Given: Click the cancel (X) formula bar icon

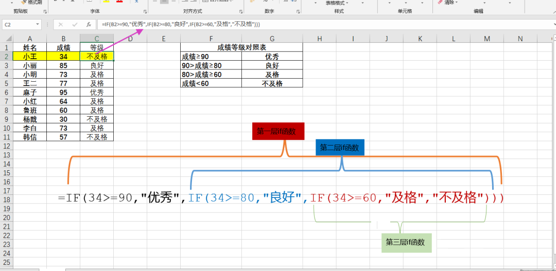Looking at the screenshot, I should pos(61,25).
